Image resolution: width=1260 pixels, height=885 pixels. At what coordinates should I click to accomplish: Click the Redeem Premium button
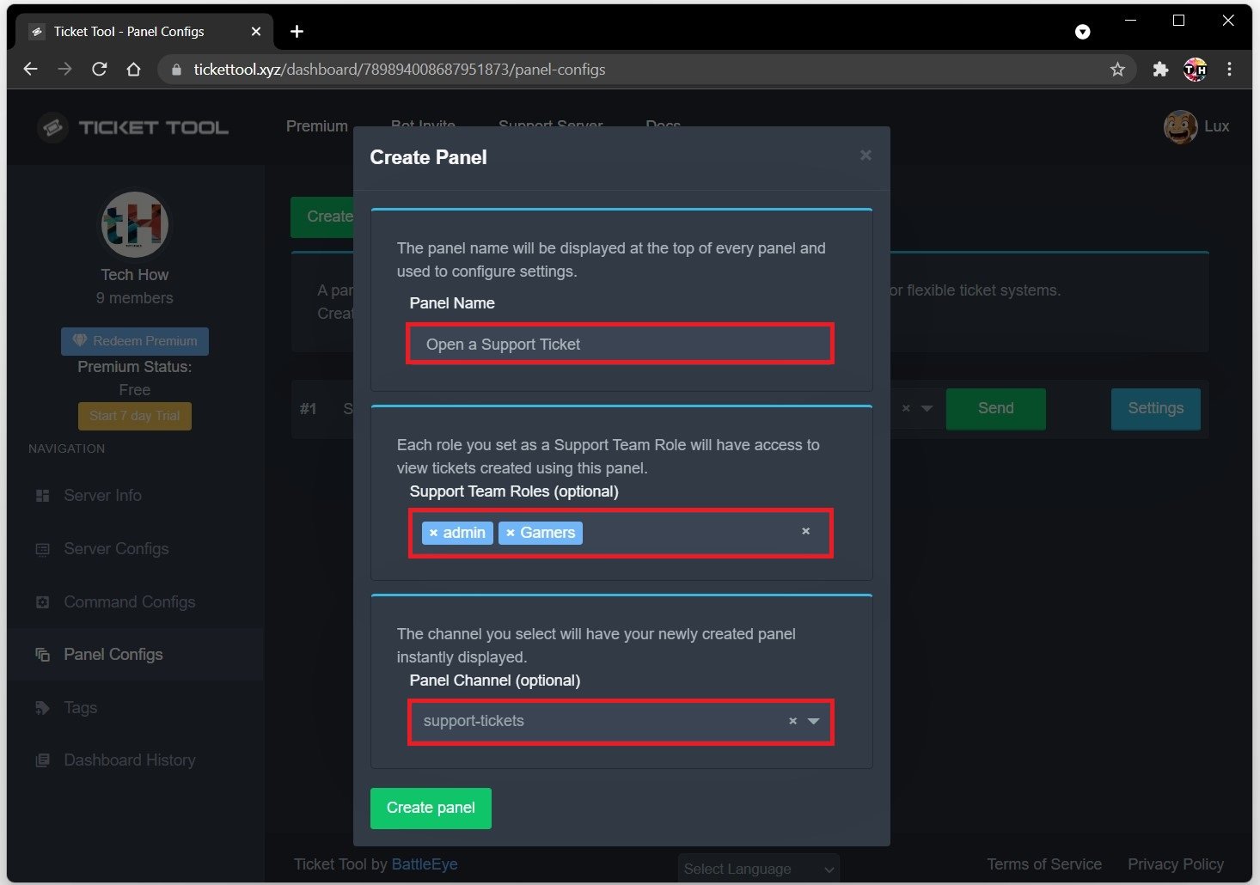135,341
